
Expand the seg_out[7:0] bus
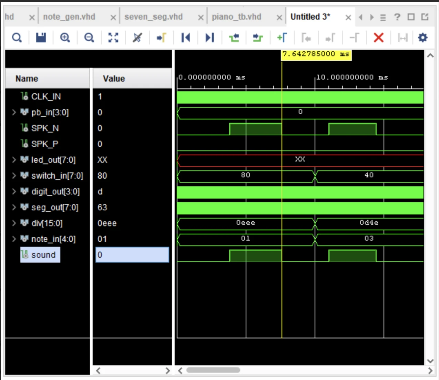14,207
